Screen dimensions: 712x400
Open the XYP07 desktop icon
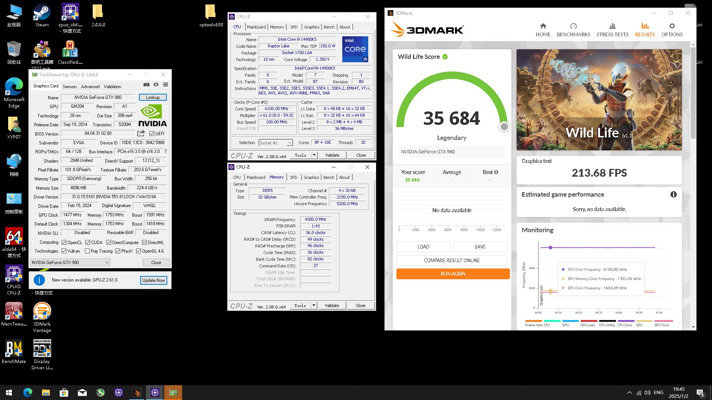pos(14,128)
